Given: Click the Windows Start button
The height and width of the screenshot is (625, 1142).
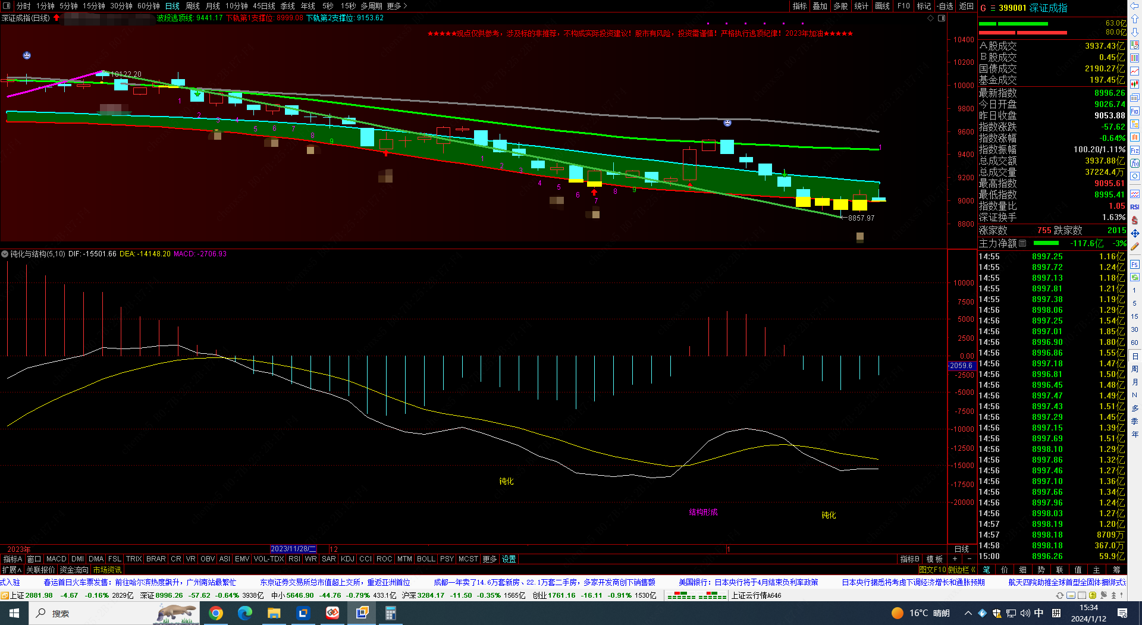Looking at the screenshot, I should (x=14, y=613).
